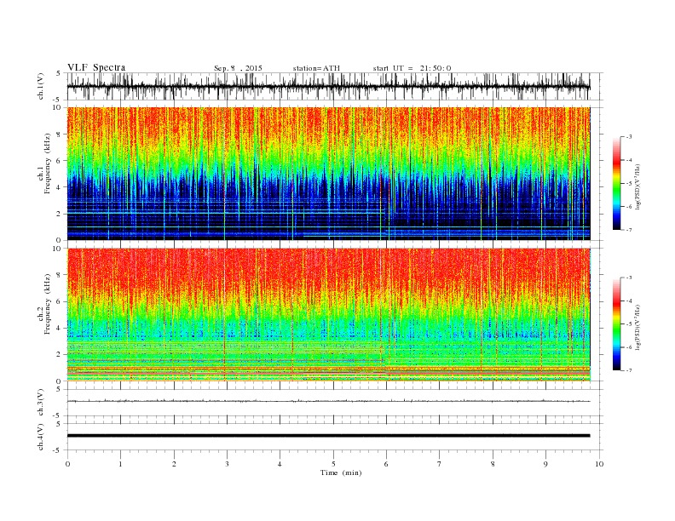Click the "start UT = 21:50:0" text
675x521 pixels.
[412, 68]
